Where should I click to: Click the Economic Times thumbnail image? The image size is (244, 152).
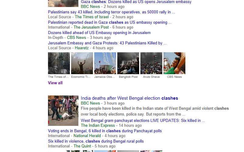(x=82, y=63)
